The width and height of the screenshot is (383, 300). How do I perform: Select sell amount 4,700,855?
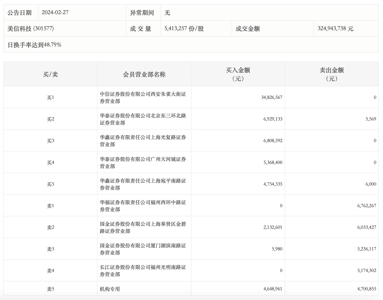pos(367,289)
